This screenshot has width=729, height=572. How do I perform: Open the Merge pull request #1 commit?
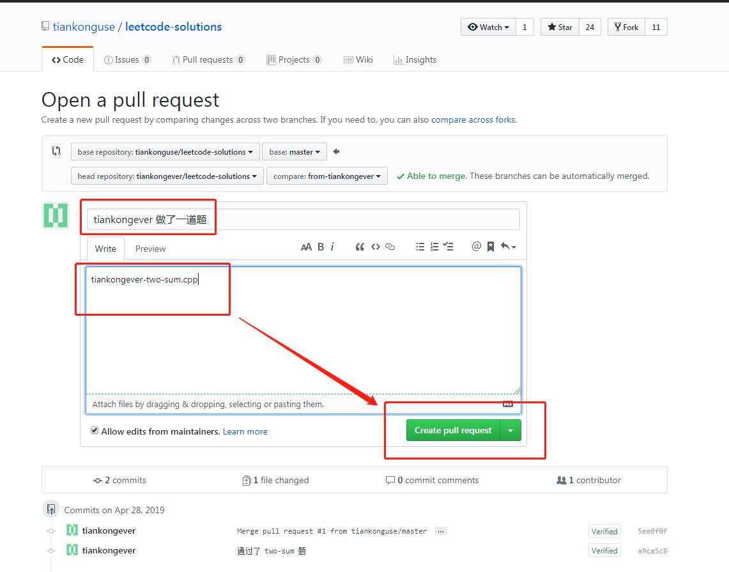point(332,531)
